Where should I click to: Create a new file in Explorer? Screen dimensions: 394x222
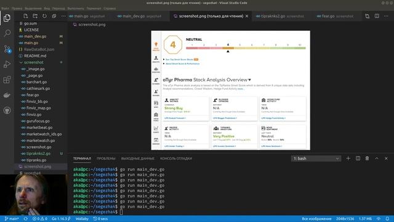26,16
